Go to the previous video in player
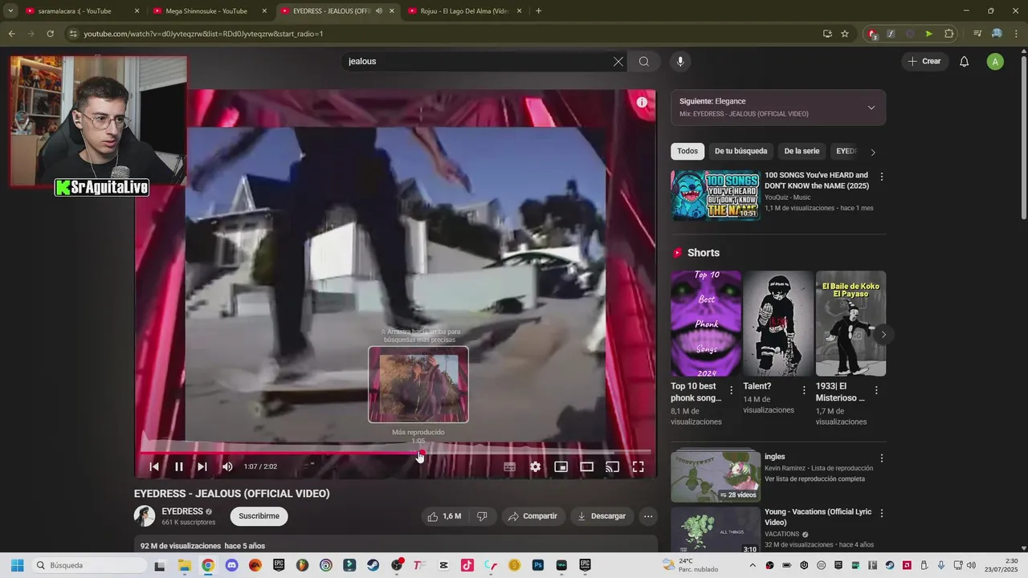The height and width of the screenshot is (578, 1028). (x=154, y=466)
